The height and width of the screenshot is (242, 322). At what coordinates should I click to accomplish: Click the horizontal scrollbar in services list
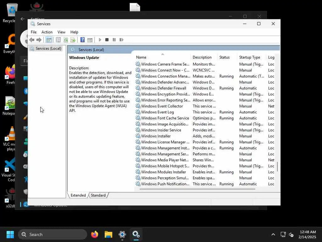click(x=197, y=189)
